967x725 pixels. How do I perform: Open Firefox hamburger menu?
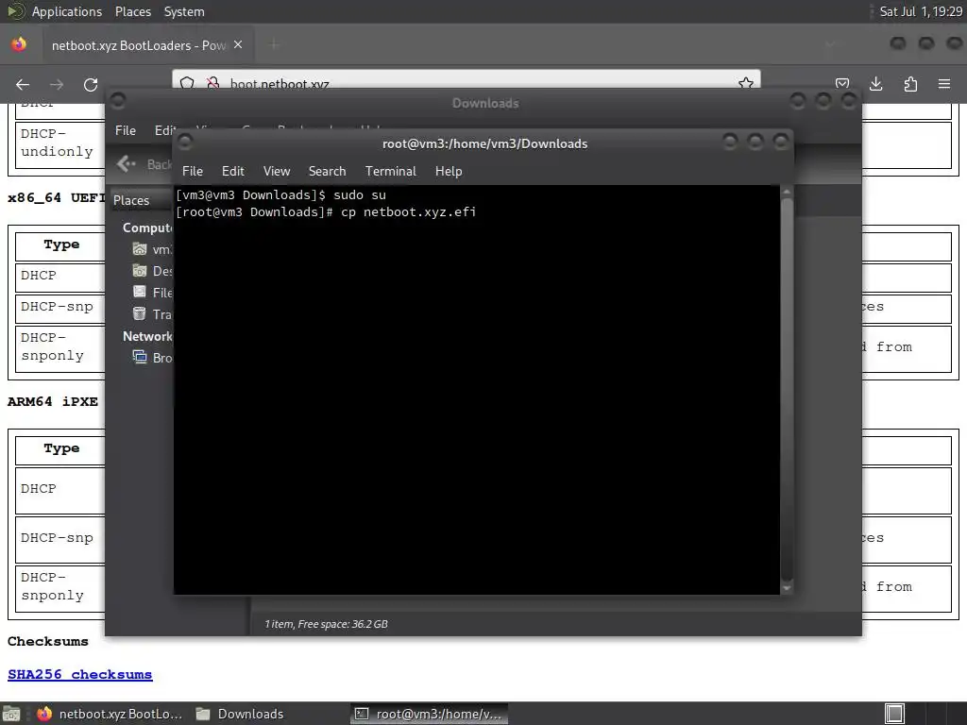coord(944,84)
